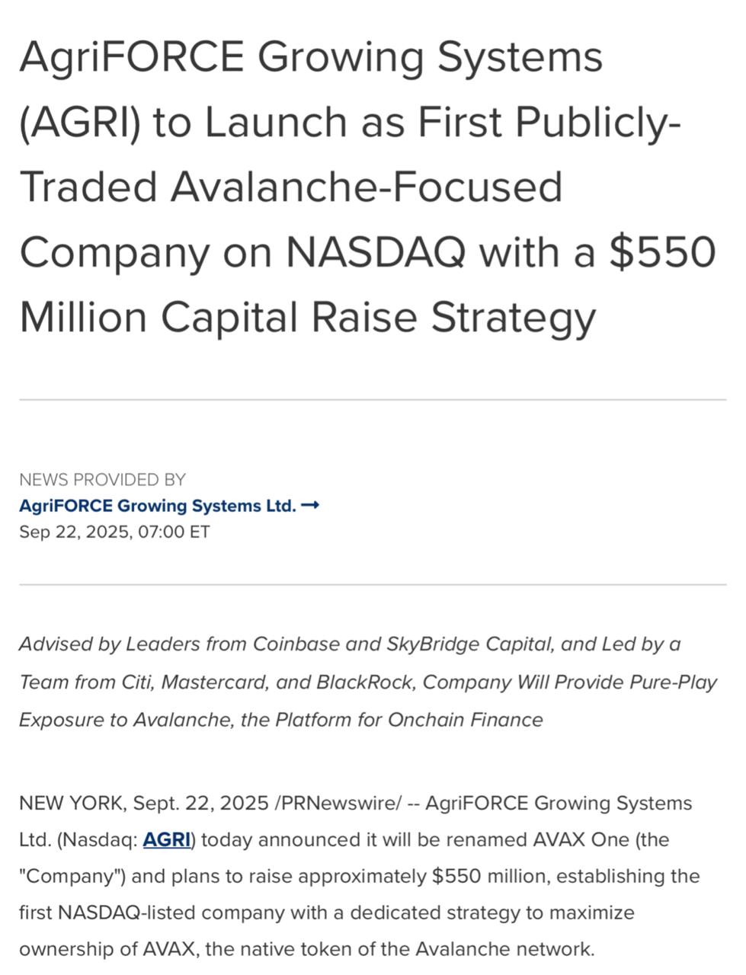746x975 pixels.
Task: Click "$550" in the headline
Action: [x=662, y=251]
